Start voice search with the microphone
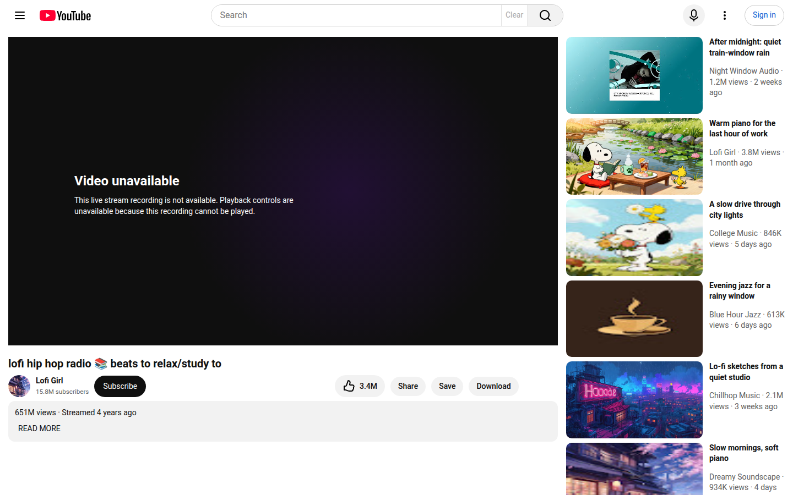The width and height of the screenshot is (793, 495). pos(694,15)
